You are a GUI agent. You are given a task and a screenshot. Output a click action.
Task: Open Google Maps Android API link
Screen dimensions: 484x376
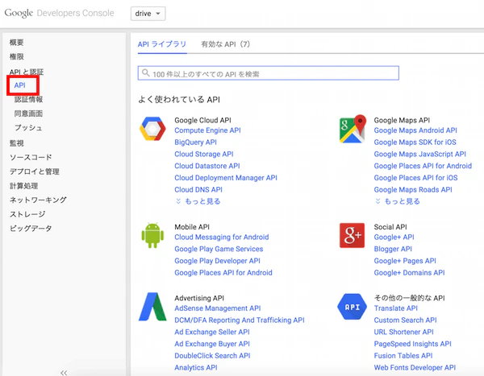click(x=415, y=130)
